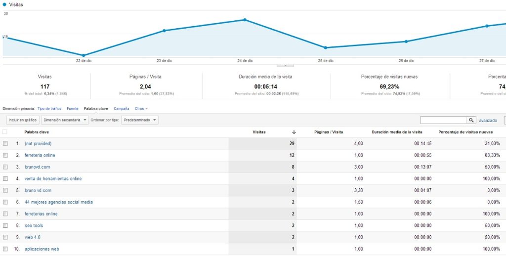Open the Dimensión secundaria dropdown
This screenshot has height=256, width=506.
point(65,120)
